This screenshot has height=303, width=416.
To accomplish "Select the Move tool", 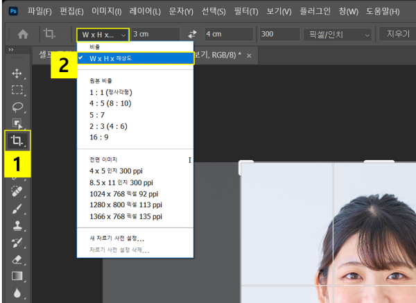I will pyautogui.click(x=17, y=73).
